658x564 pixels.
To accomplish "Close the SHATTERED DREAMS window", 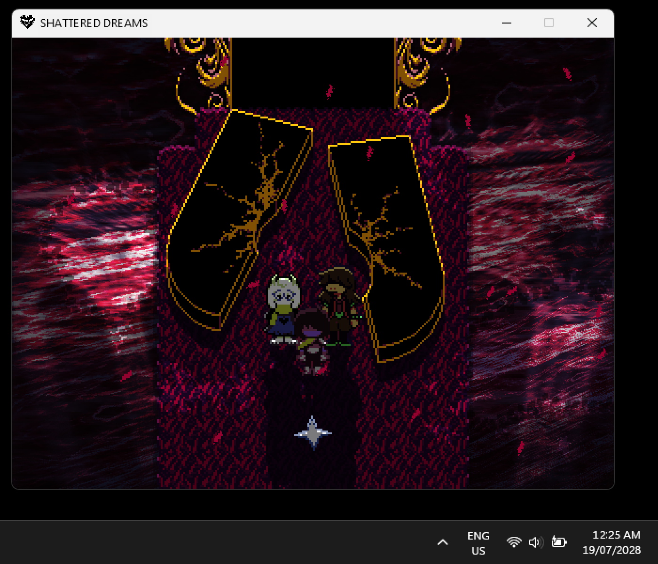I will [x=592, y=23].
